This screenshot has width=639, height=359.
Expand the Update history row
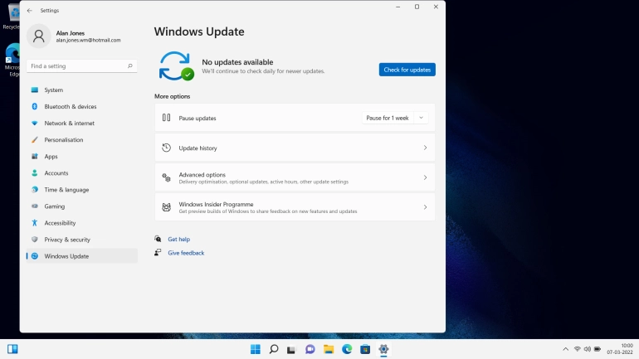coord(295,148)
